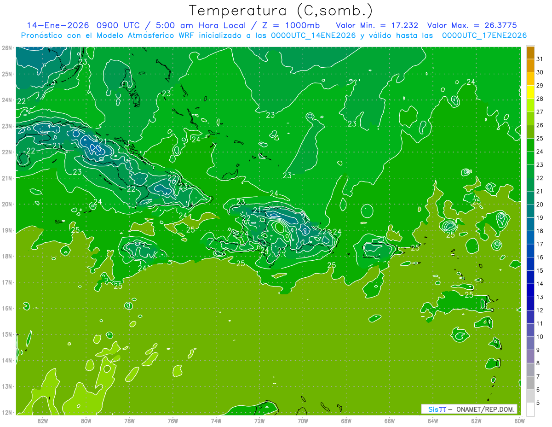Click the '0000UTC_14ENE2026' initialization time
Screen dimensions: 552x427
pos(314,35)
